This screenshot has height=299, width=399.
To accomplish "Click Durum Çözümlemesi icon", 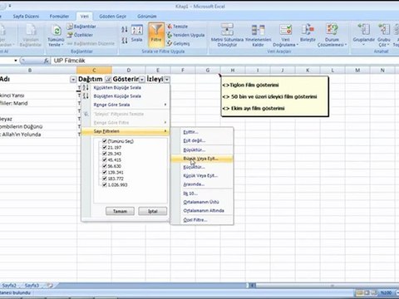I will tap(332, 29).
